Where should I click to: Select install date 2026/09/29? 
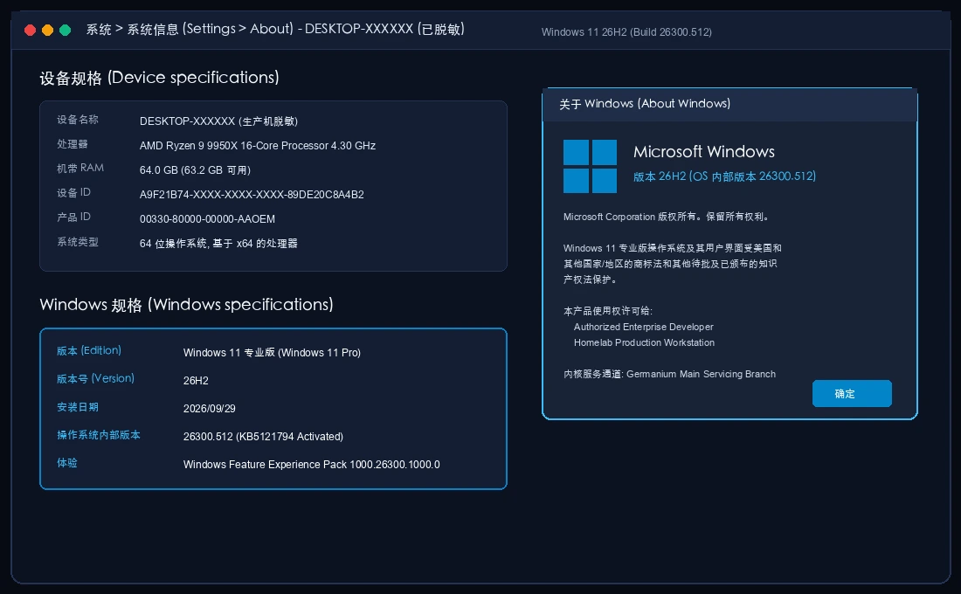tap(209, 409)
